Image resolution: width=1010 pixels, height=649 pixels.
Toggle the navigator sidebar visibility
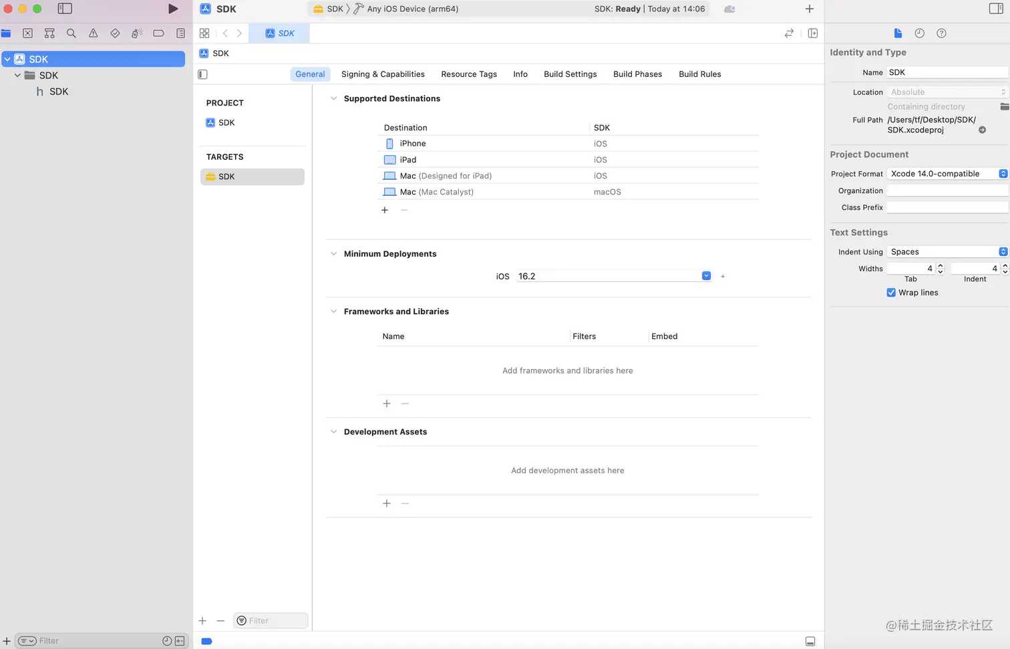pyautogui.click(x=65, y=9)
